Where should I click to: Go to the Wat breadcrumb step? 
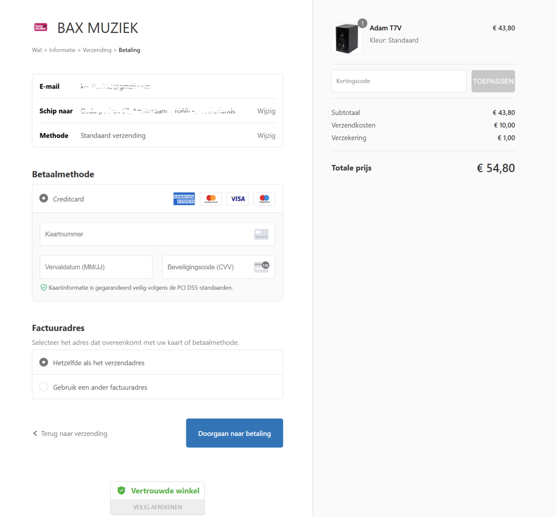coord(37,50)
